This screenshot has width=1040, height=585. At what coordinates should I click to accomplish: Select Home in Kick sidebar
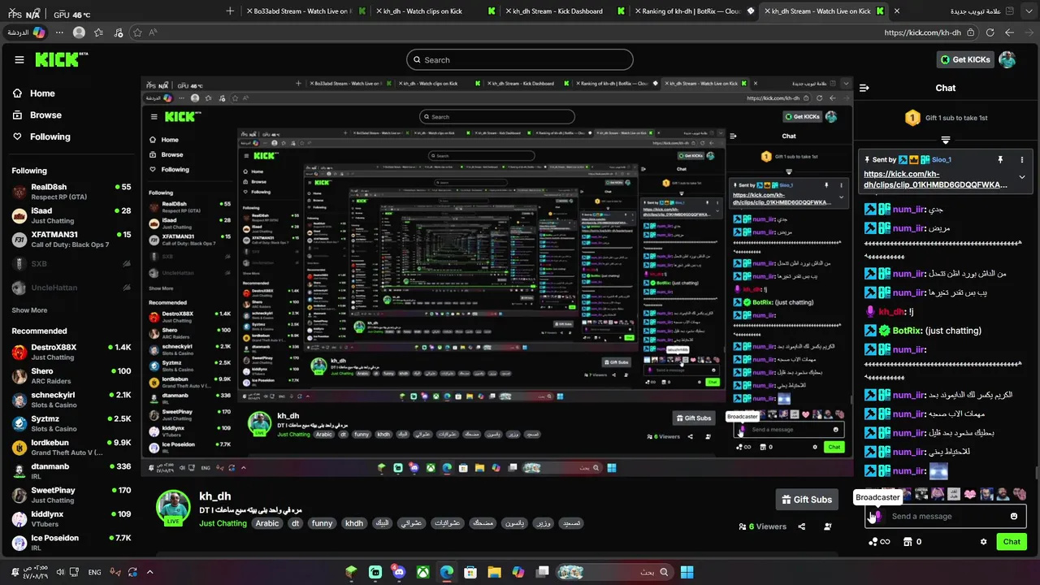pos(42,93)
